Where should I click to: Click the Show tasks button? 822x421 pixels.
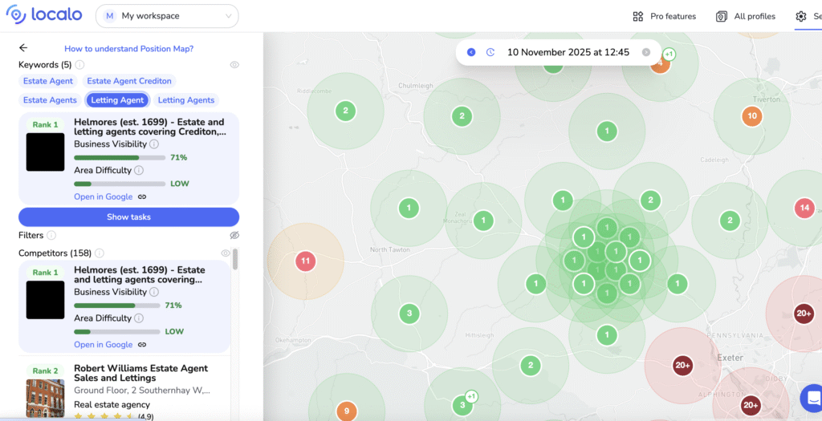coord(128,217)
